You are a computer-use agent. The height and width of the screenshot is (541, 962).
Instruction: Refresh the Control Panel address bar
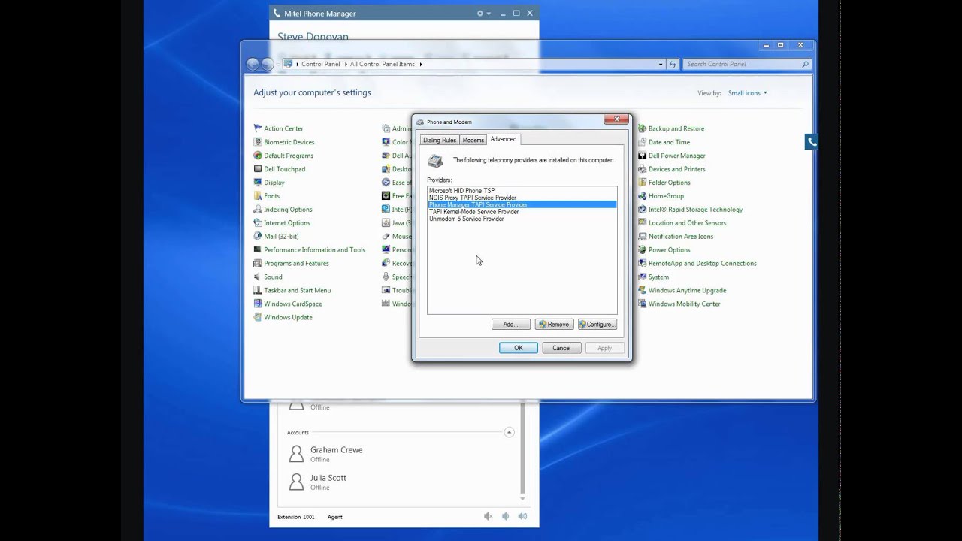(673, 64)
